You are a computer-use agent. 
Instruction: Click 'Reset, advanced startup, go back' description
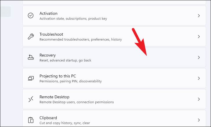(65, 60)
